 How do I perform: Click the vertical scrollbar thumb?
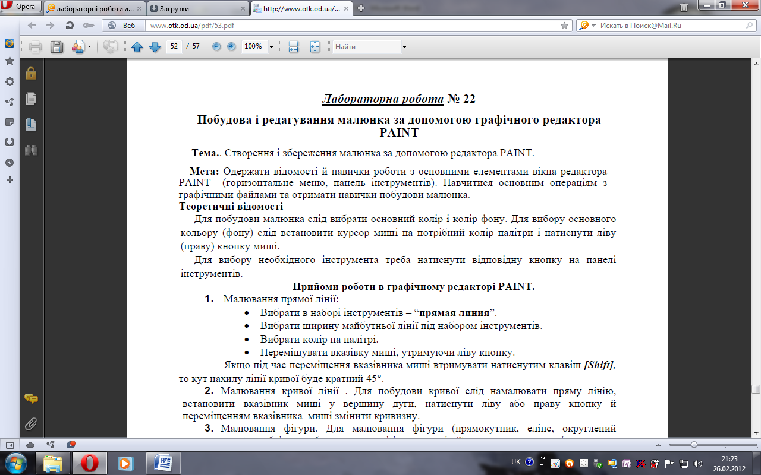[756, 389]
